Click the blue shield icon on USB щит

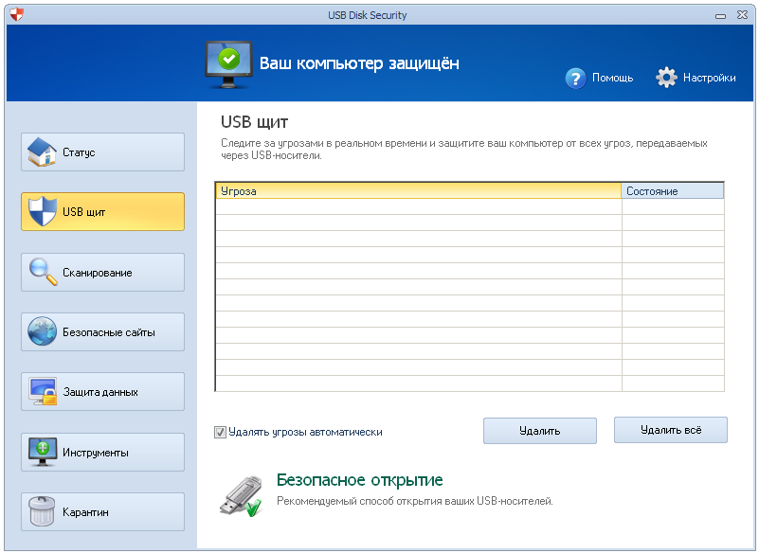[42, 211]
